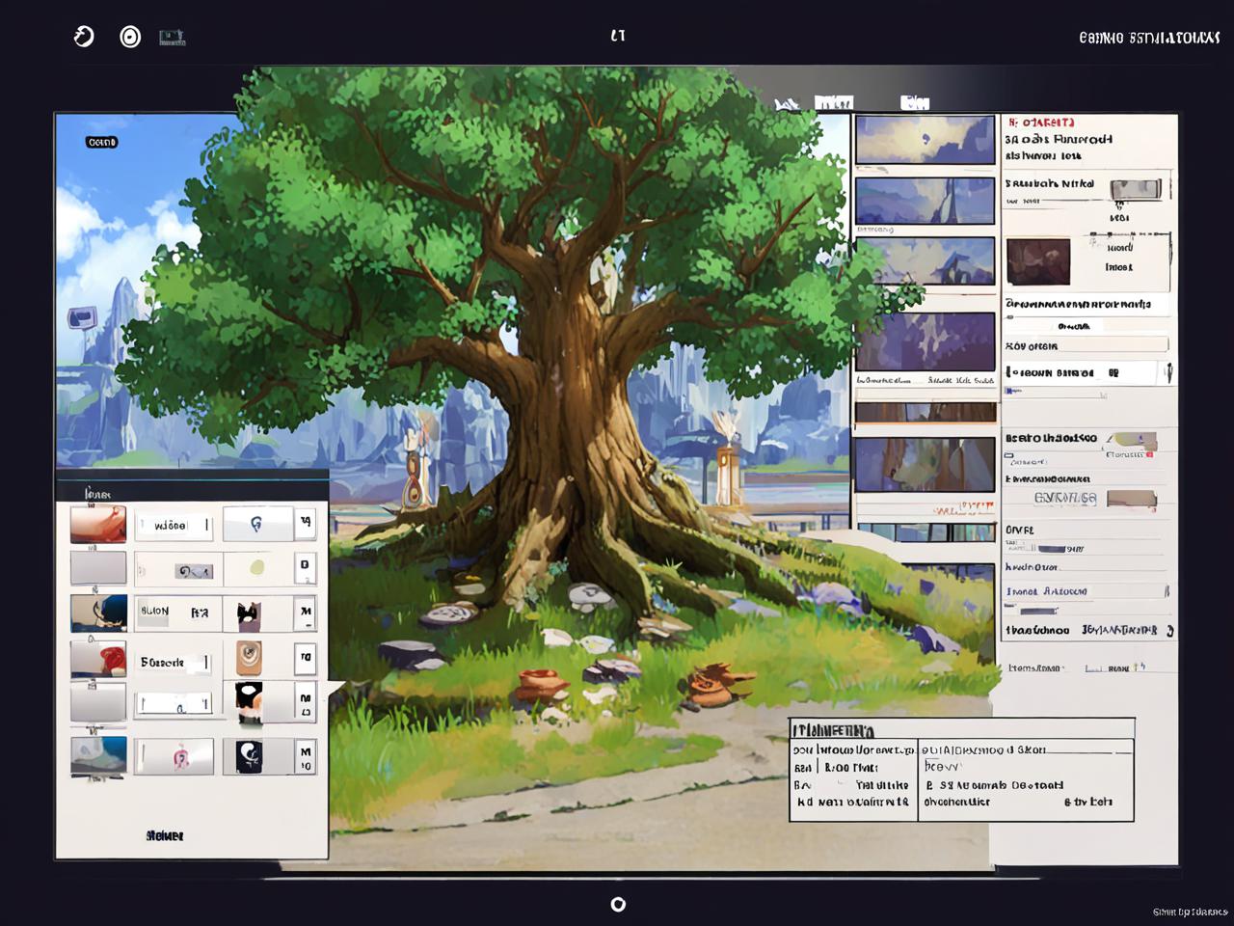Click the black-and-white character icon in left panel

(250, 702)
